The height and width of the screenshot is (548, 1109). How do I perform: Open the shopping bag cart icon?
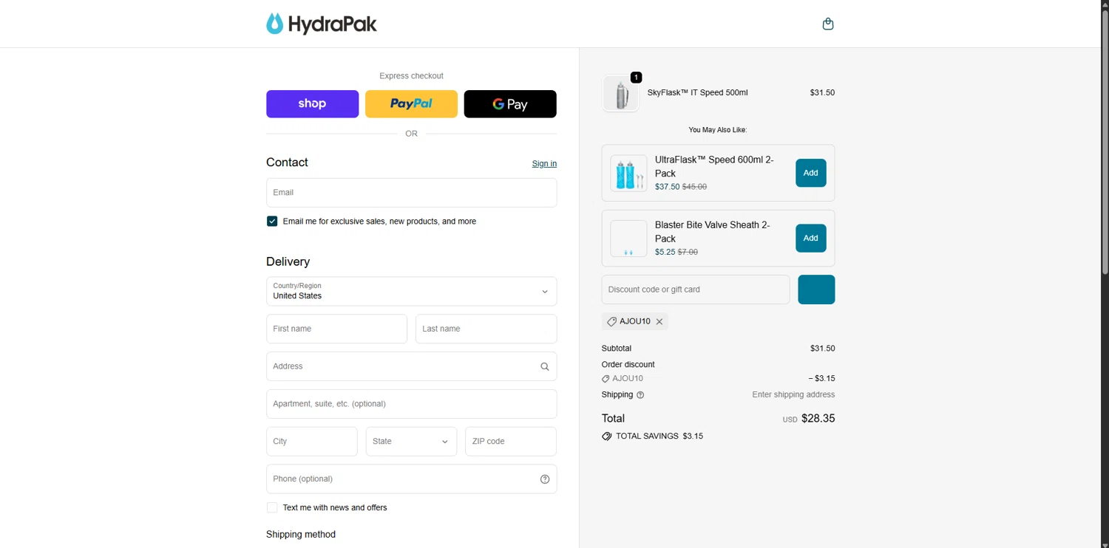(828, 24)
